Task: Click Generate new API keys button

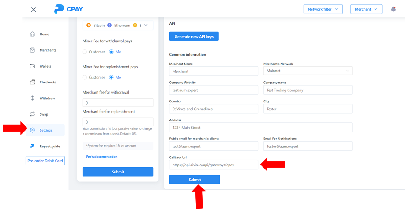Action: pos(194,36)
